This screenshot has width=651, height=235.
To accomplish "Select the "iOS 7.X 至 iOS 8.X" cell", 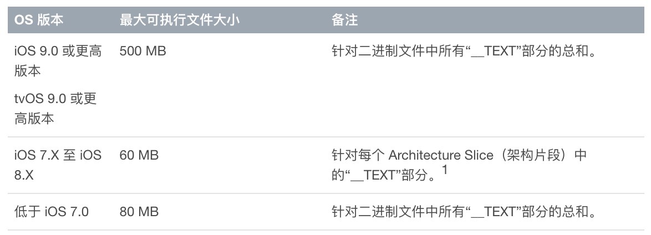I will point(58,165).
